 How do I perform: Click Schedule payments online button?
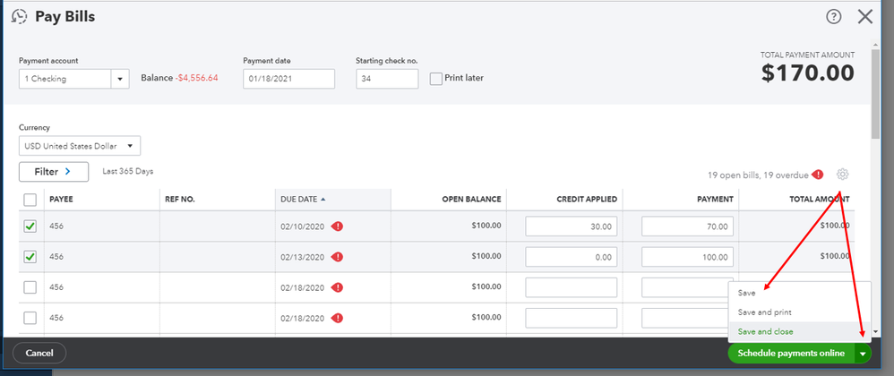click(x=791, y=354)
